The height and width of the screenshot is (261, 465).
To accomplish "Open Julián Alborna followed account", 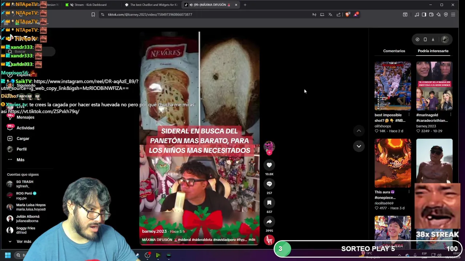I will point(24,219).
